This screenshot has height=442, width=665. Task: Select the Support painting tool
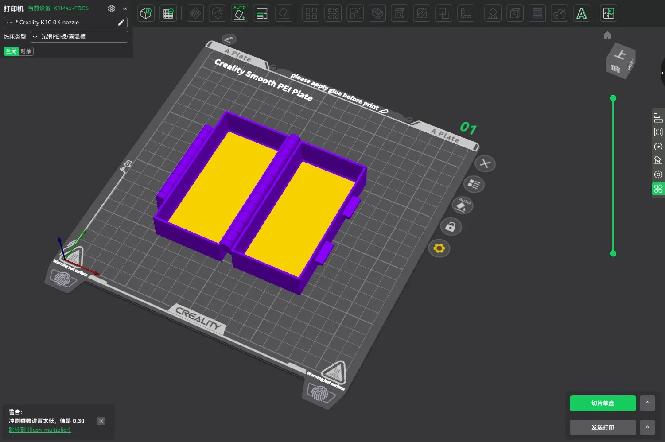[x=493, y=13]
